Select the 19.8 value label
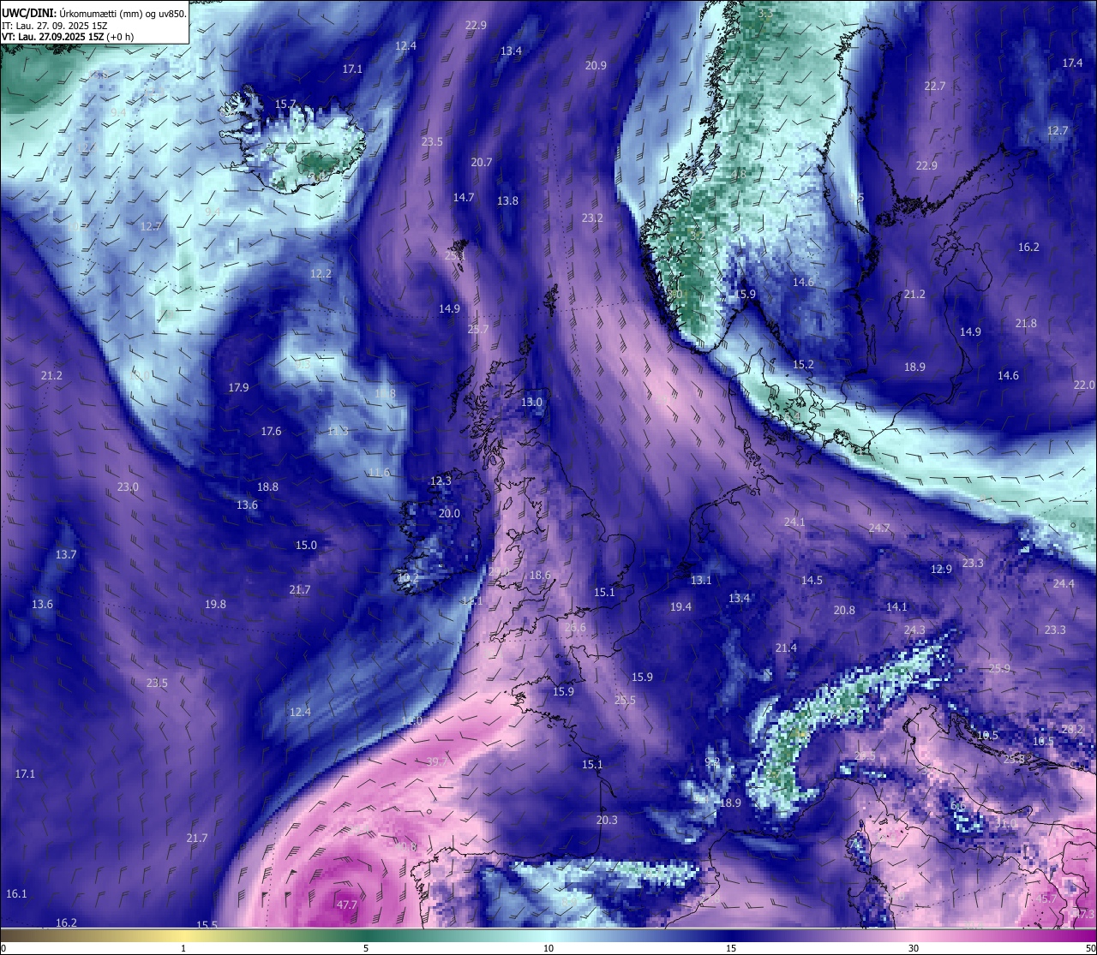Screen dimensions: 1097x955 coord(215,604)
